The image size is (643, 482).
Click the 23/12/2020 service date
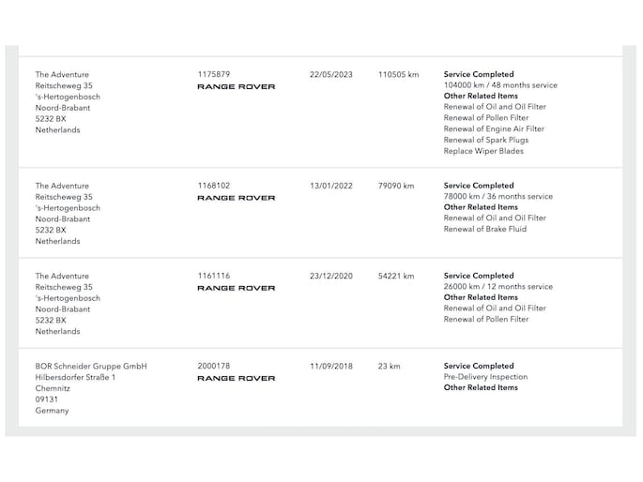[x=331, y=276]
